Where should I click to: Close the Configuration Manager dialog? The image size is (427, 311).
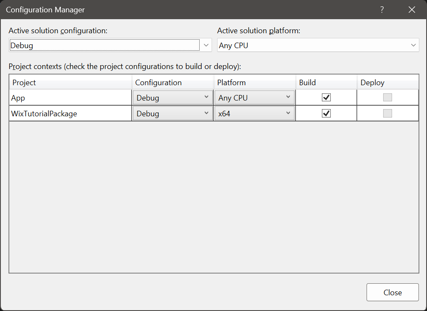pyautogui.click(x=411, y=9)
